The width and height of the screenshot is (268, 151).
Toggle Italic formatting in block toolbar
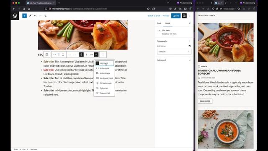coord(86,55)
